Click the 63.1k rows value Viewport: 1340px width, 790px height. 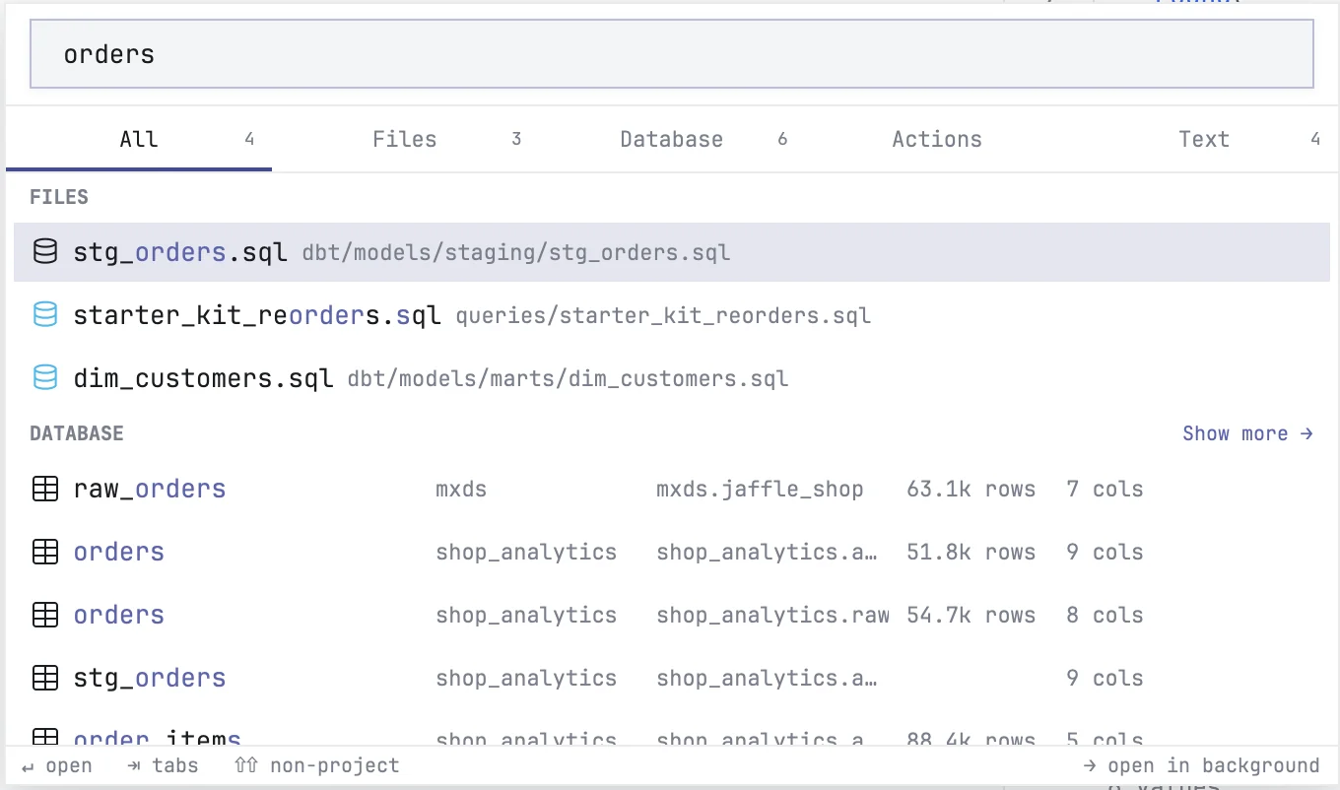pos(971,489)
